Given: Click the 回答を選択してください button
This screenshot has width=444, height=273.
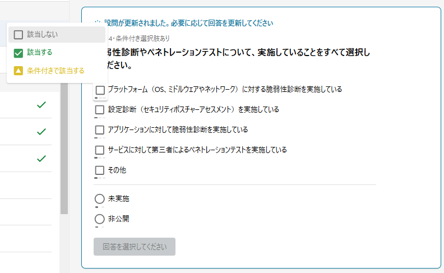Looking at the screenshot, I should (x=135, y=247).
